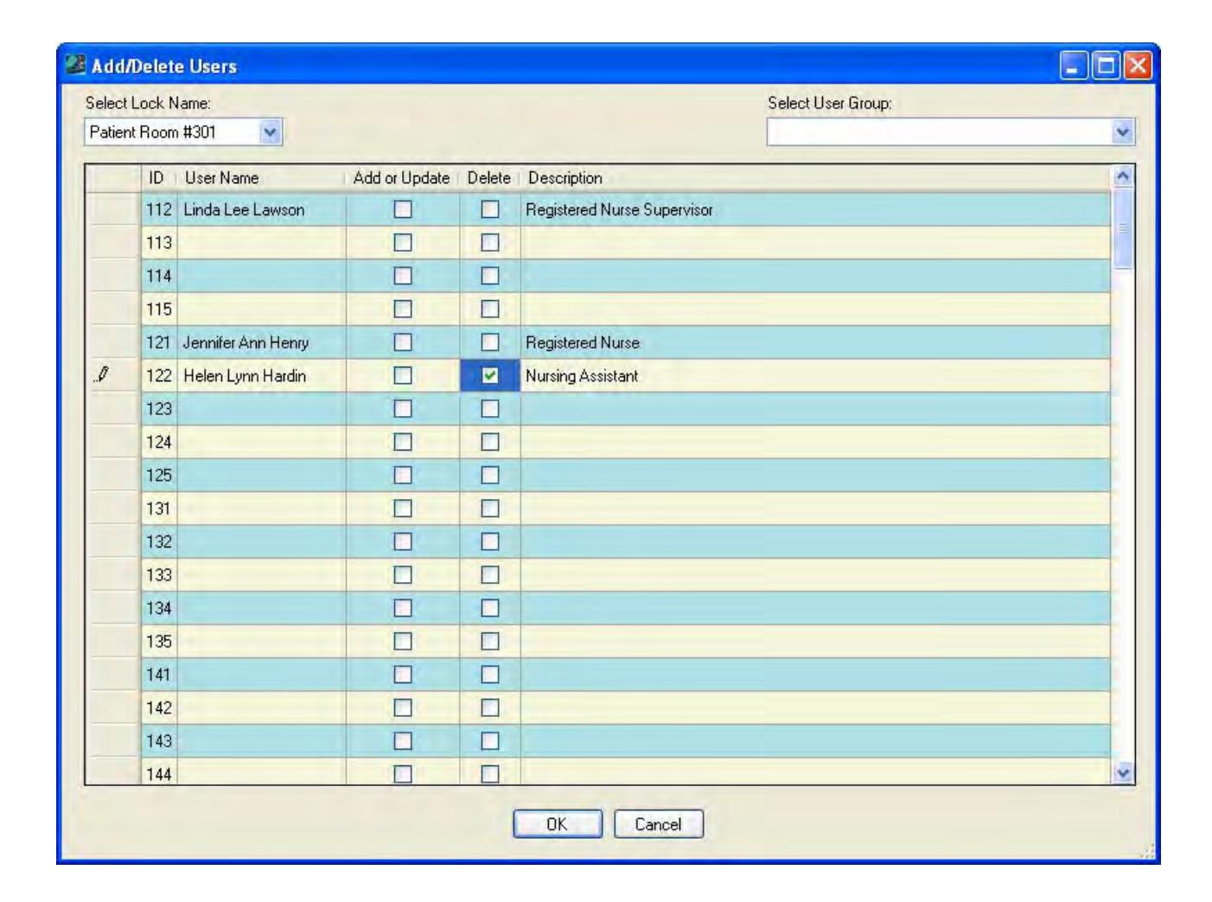Enable Add or Update for ID 123

click(403, 408)
